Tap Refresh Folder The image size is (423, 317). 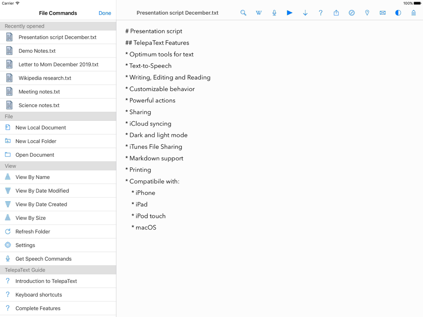tap(58, 232)
